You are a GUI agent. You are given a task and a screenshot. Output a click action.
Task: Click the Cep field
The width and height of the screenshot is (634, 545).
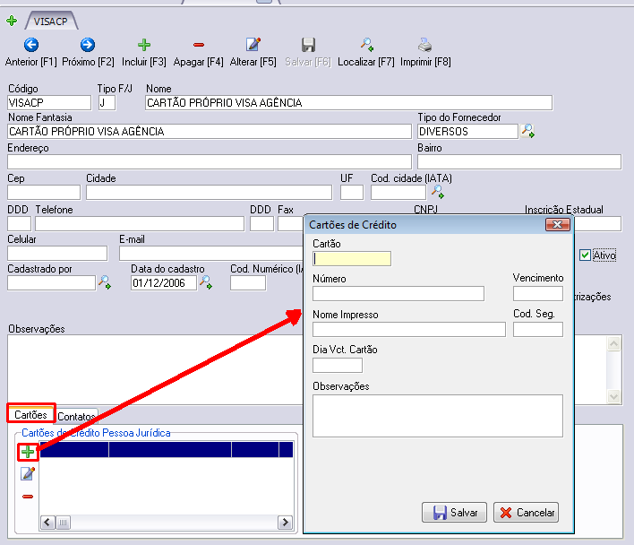point(44,193)
